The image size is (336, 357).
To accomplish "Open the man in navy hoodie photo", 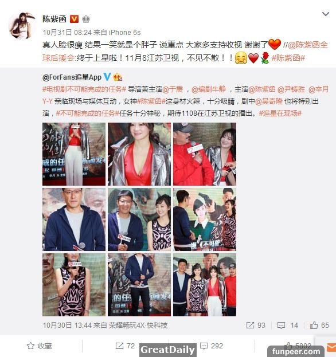I will coord(74,219).
